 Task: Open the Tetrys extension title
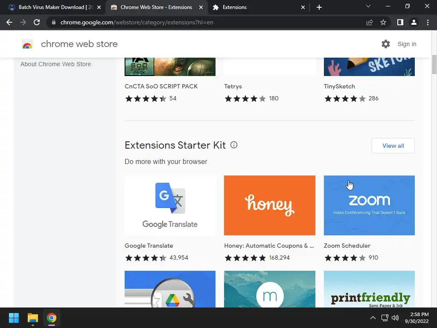click(x=233, y=86)
